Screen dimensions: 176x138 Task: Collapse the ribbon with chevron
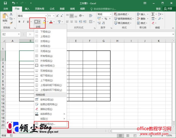[173, 28]
